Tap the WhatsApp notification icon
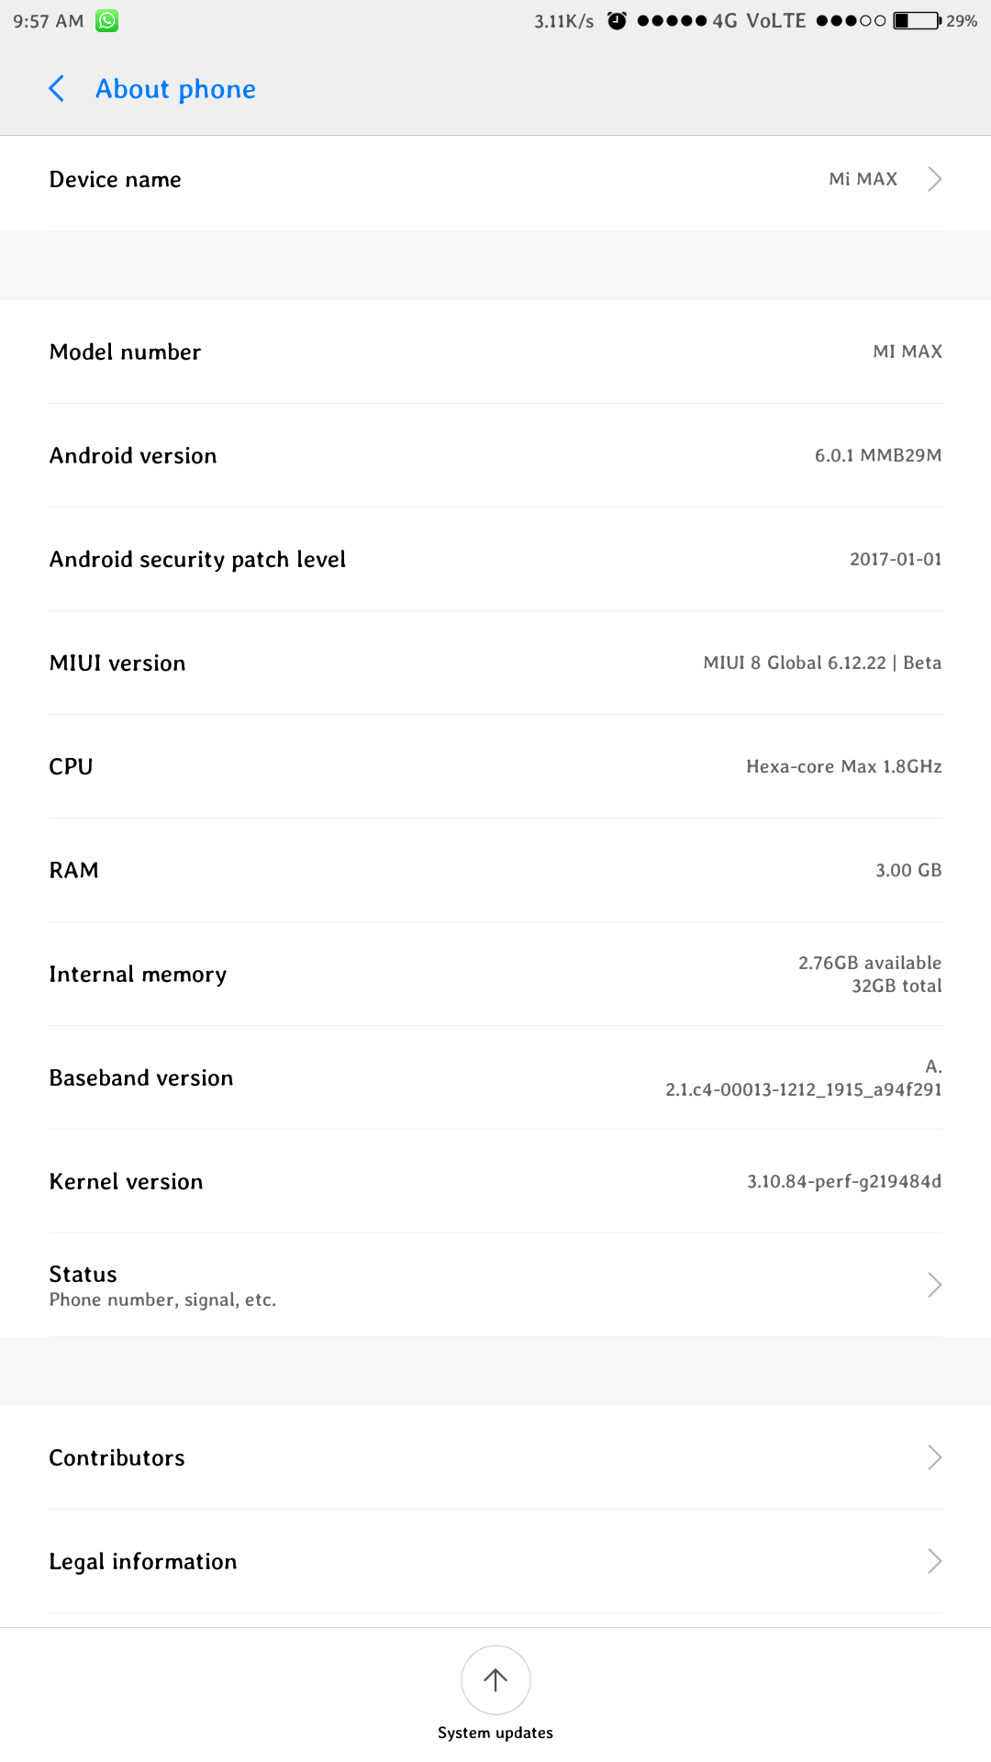 [x=107, y=20]
